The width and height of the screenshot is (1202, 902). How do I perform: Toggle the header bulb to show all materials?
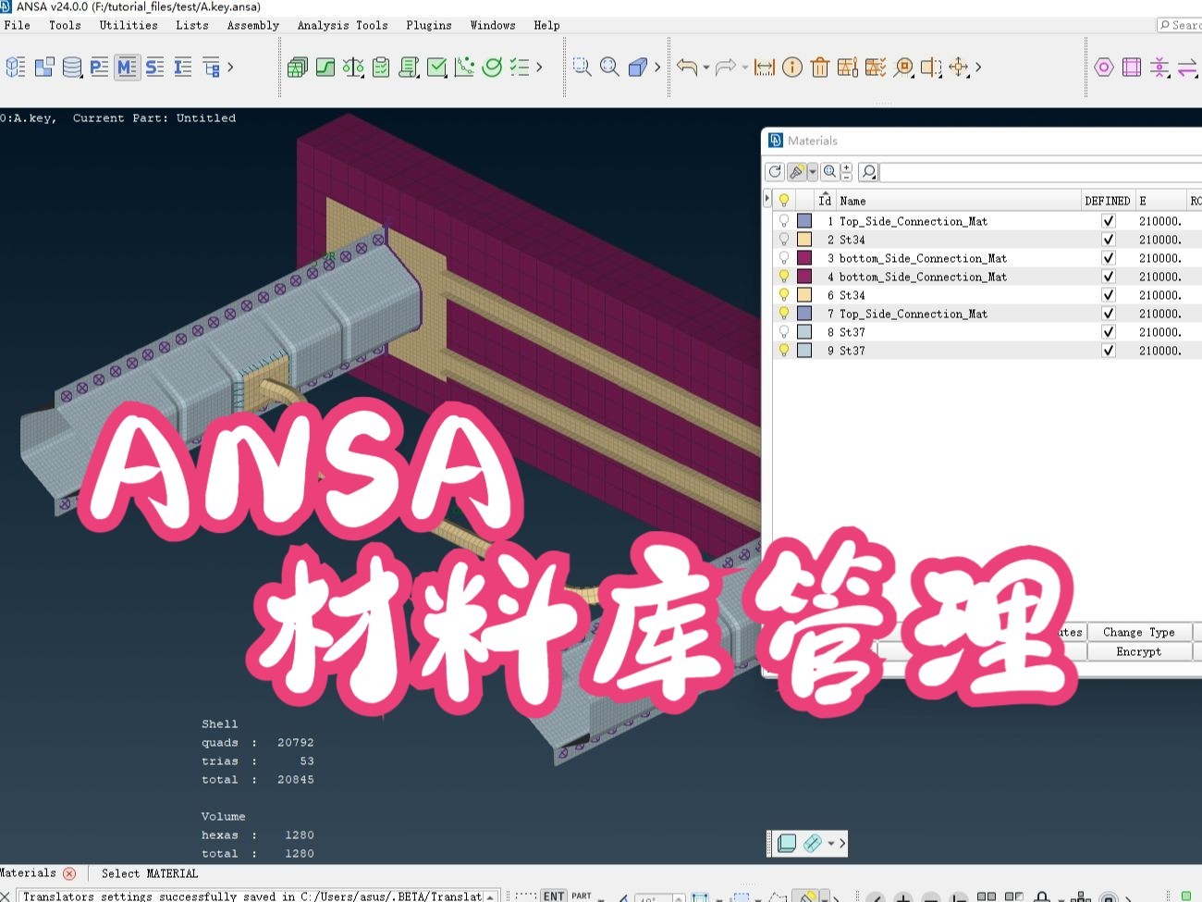(x=784, y=201)
